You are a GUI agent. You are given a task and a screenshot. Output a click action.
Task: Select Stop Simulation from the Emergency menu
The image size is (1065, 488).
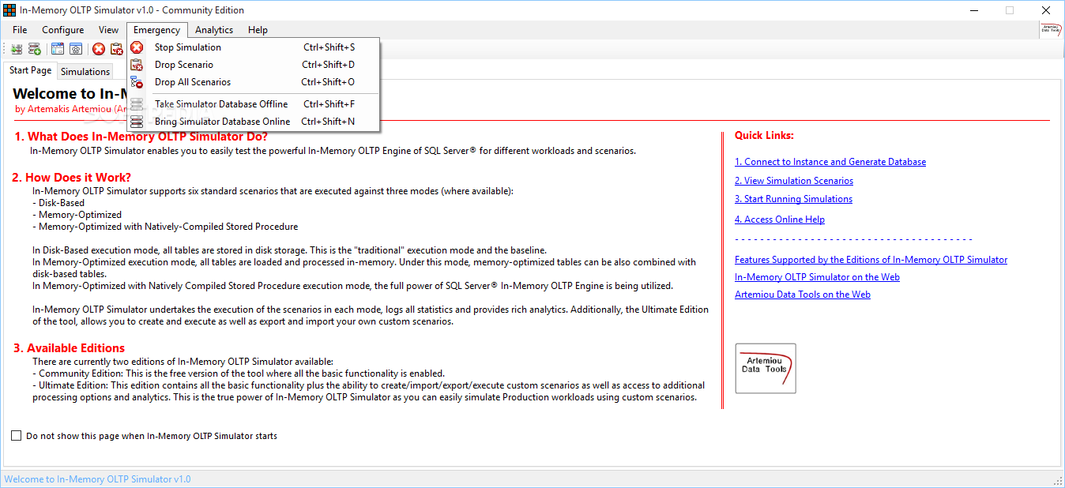coord(254,47)
